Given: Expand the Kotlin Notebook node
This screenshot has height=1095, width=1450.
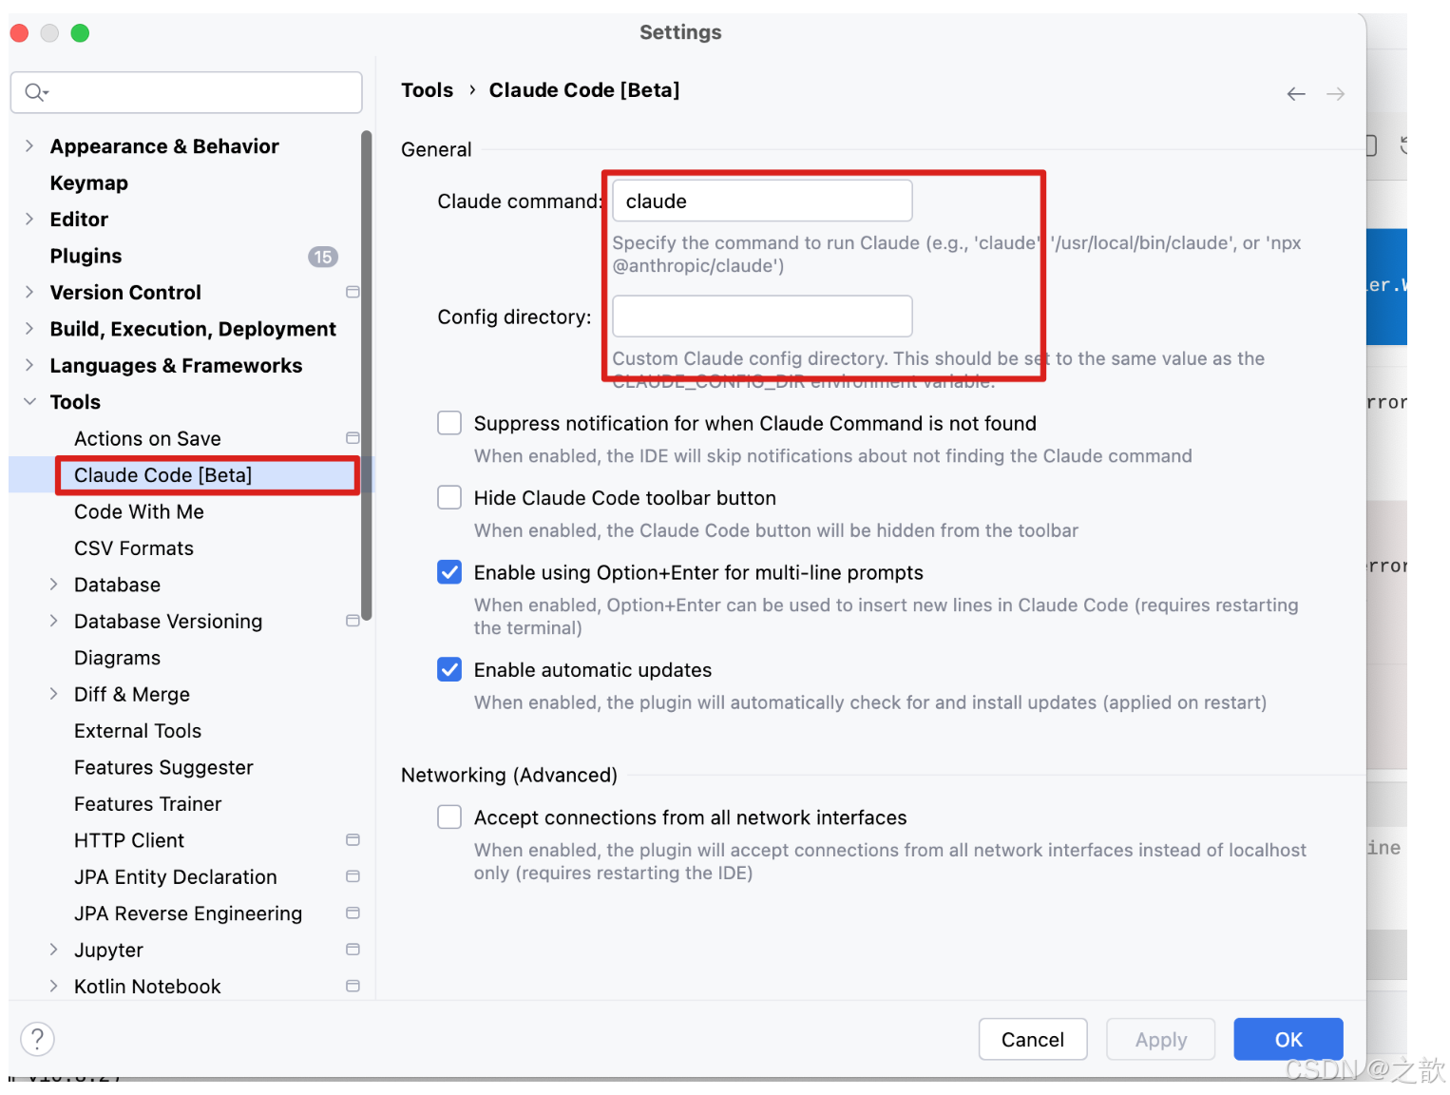Looking at the screenshot, I should tap(54, 987).
